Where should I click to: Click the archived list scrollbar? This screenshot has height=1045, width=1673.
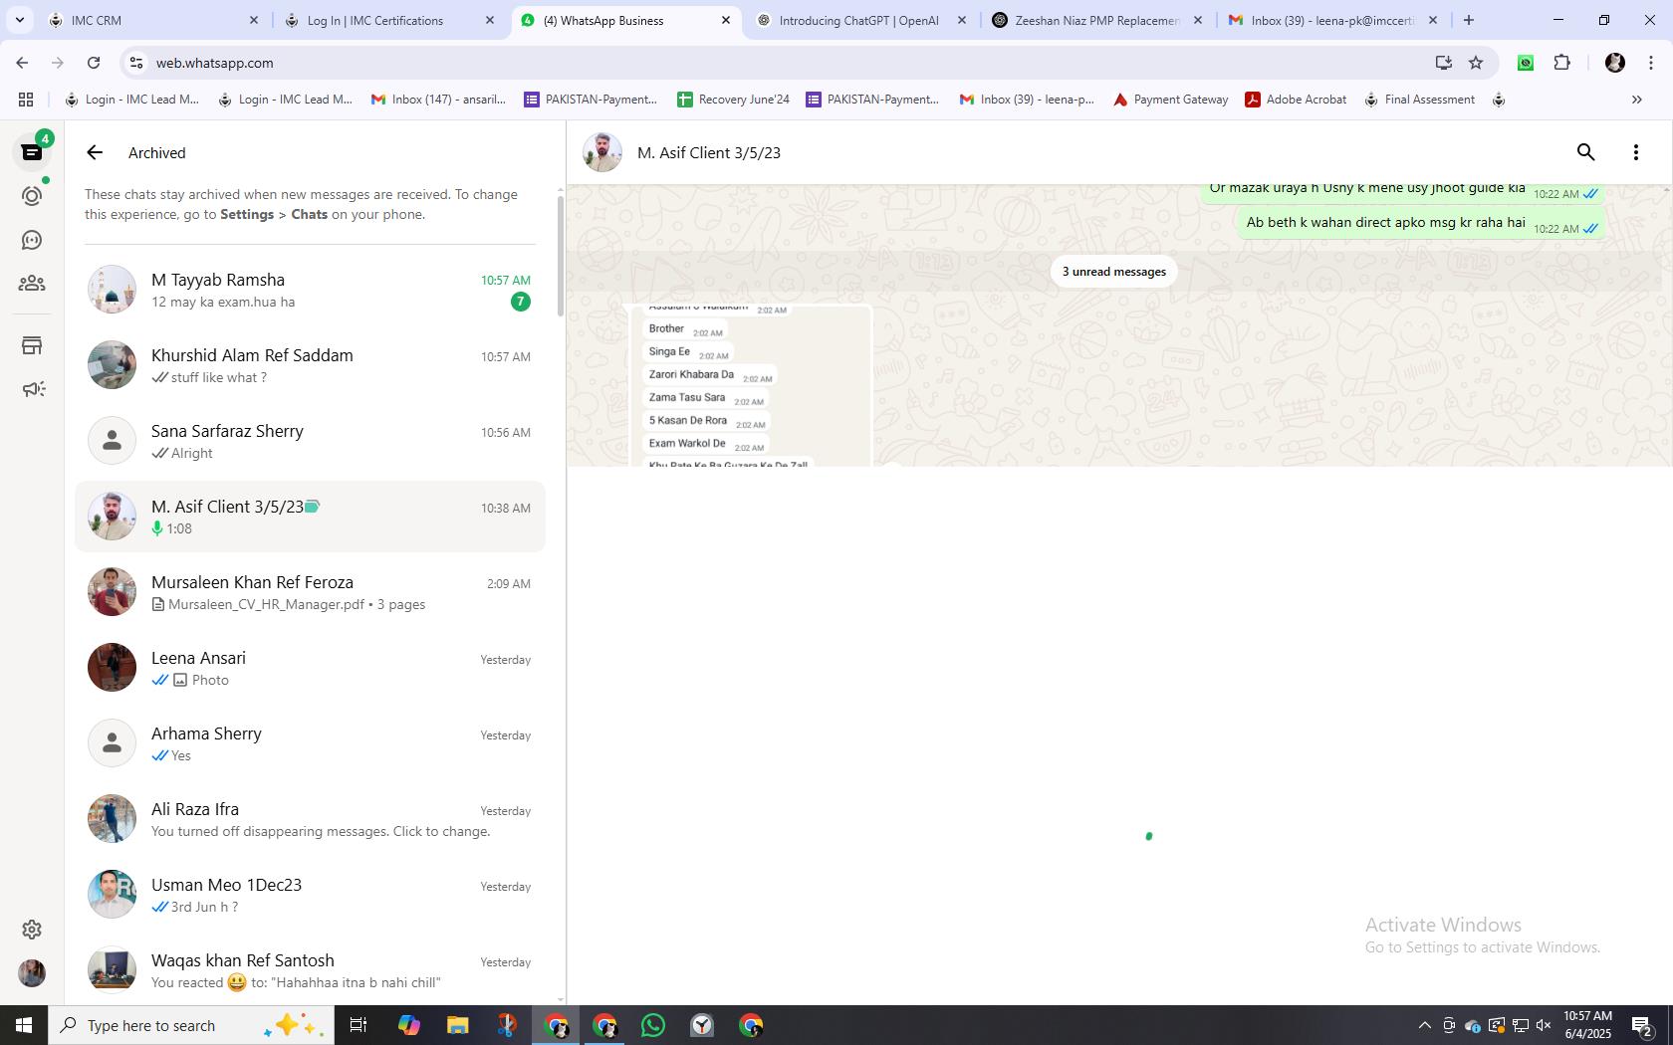point(561,257)
